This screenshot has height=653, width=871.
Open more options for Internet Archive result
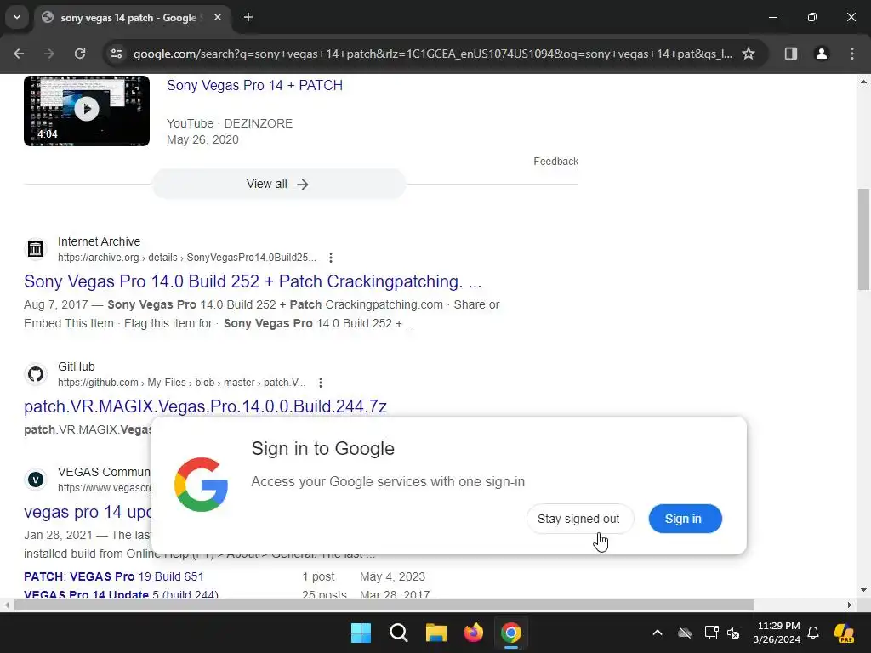pyautogui.click(x=331, y=258)
